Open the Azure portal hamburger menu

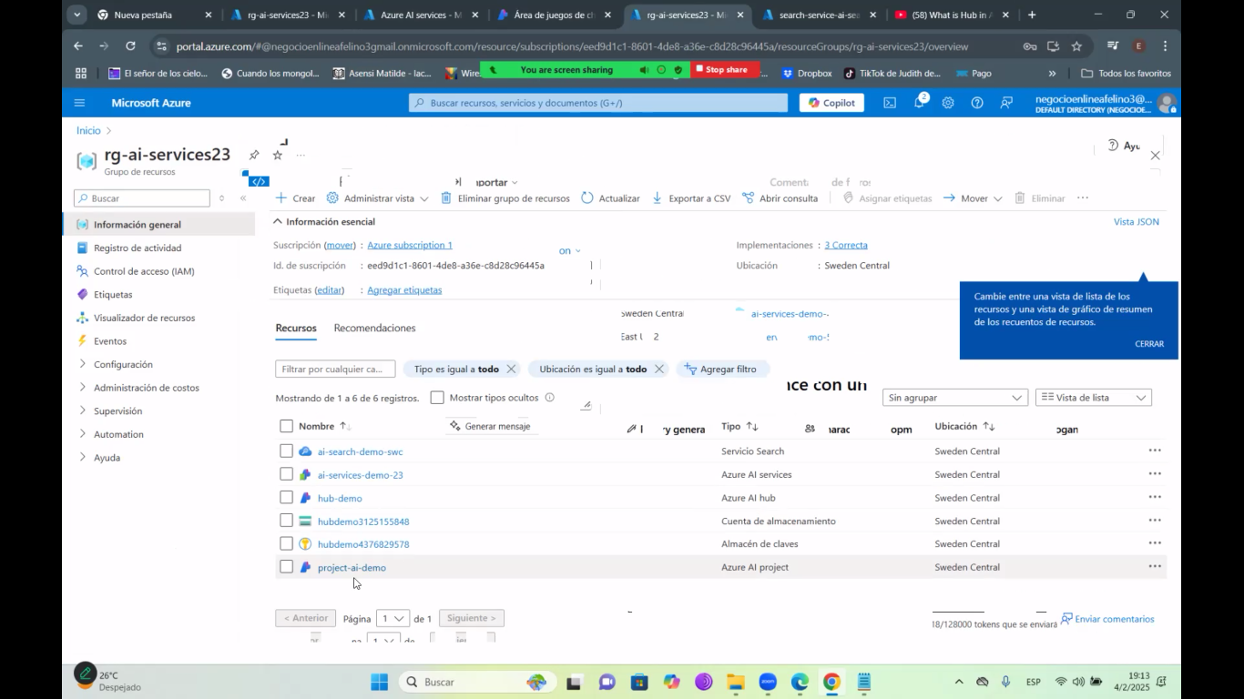pyautogui.click(x=79, y=103)
